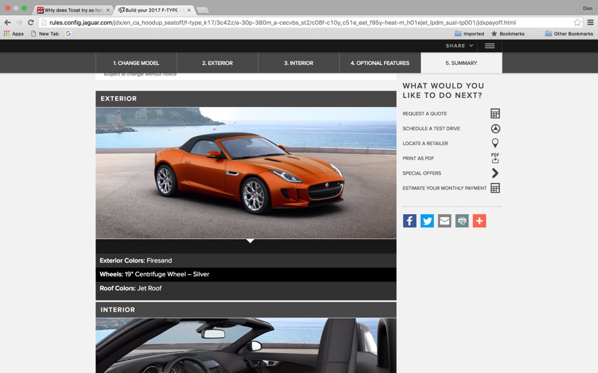The width and height of the screenshot is (598, 373).
Task: Share build via email envelope icon
Action: pos(444,221)
